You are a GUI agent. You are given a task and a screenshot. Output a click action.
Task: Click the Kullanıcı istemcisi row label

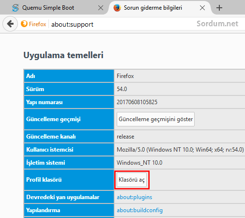(x=50, y=150)
